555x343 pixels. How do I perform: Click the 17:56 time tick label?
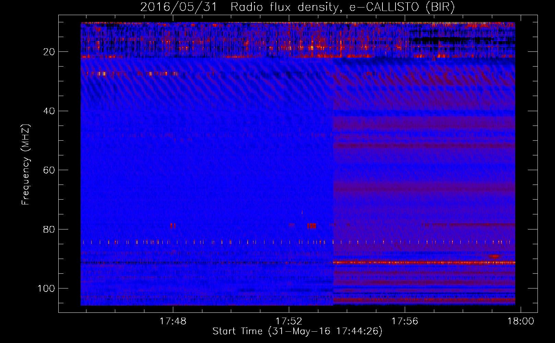(x=405, y=321)
